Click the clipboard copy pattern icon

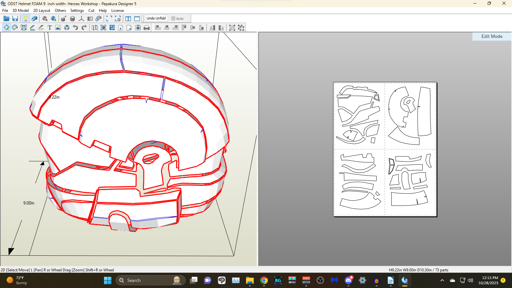pyautogui.click(x=138, y=28)
